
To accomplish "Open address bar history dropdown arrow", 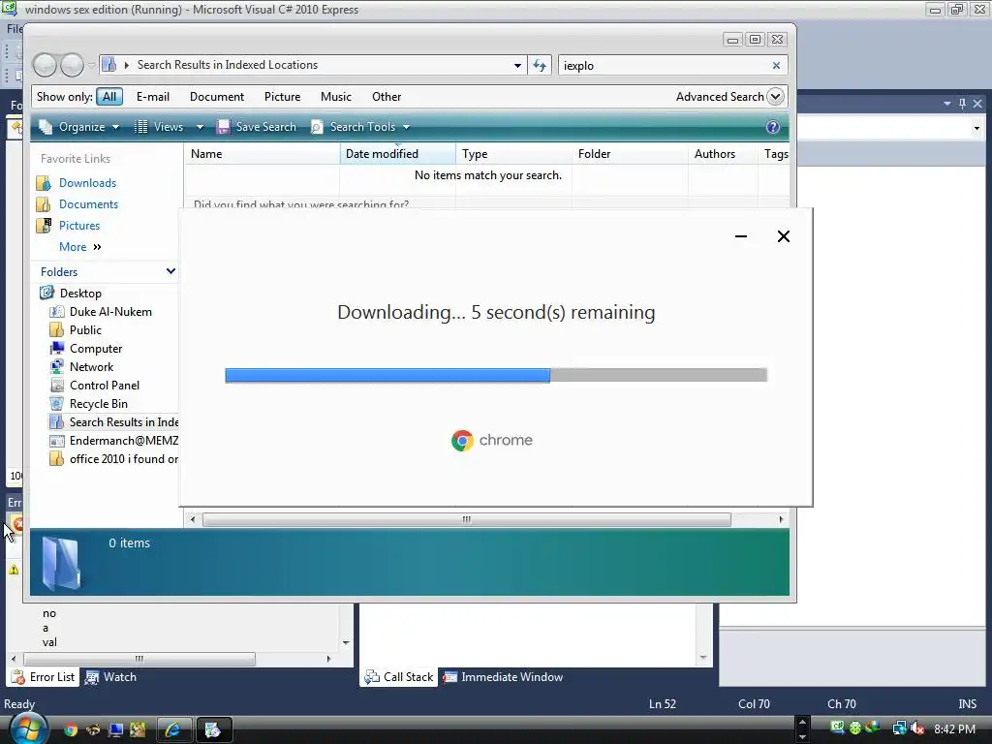I will [x=517, y=65].
